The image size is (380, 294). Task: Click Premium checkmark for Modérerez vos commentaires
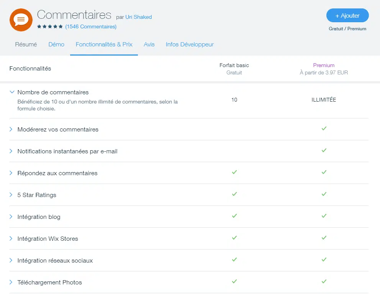pyautogui.click(x=324, y=128)
